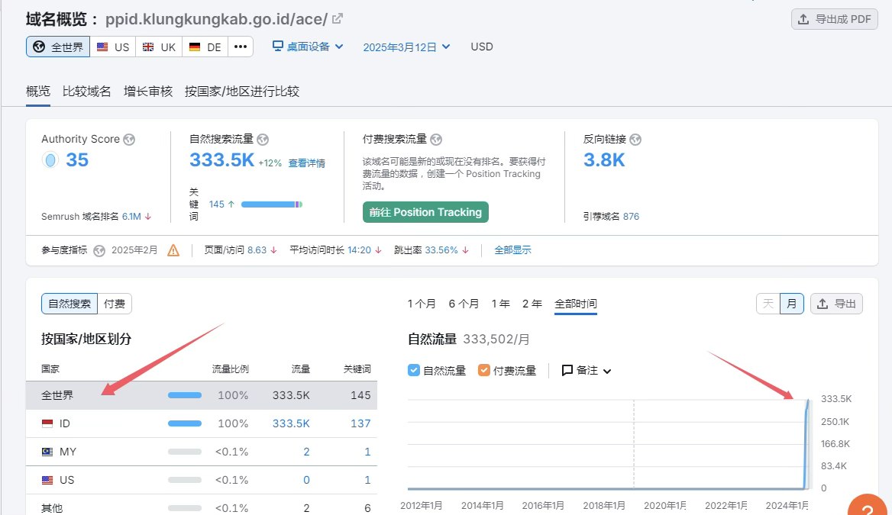
Task: Click the 前往 Position Tracking button
Action: click(425, 212)
